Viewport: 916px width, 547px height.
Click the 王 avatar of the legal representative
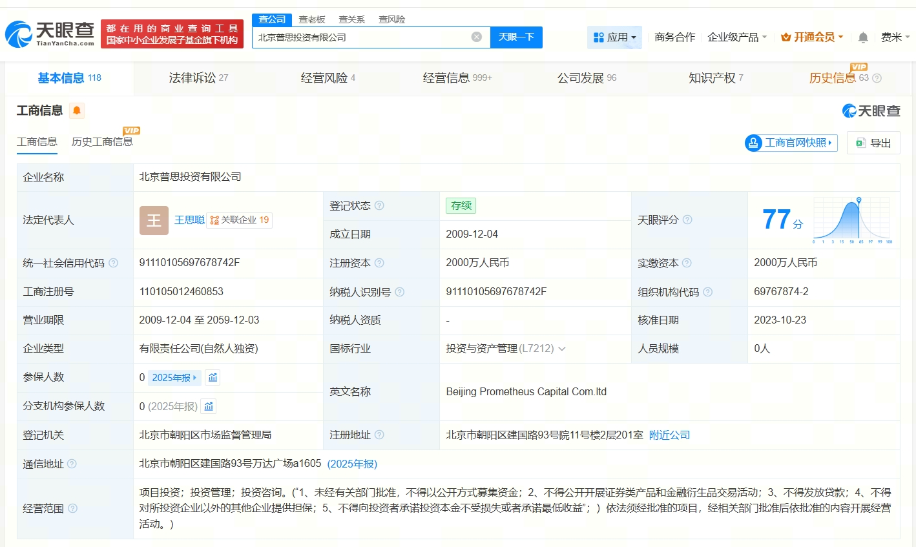[154, 220]
